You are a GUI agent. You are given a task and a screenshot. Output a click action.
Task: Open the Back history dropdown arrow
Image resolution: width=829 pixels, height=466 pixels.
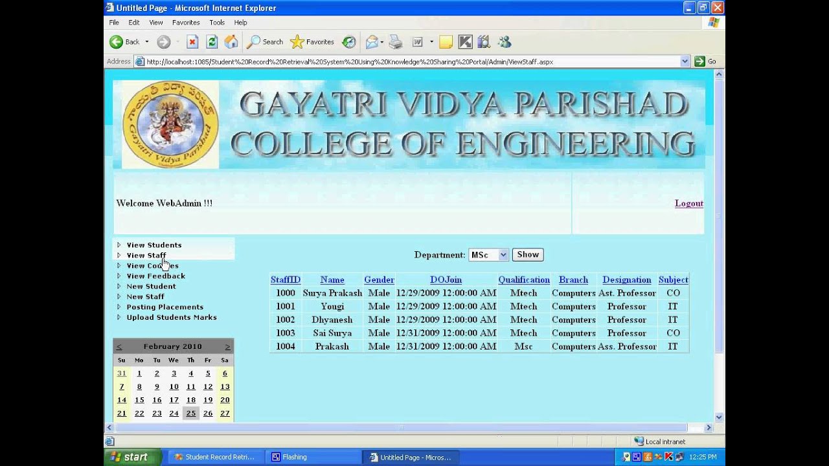tap(146, 42)
